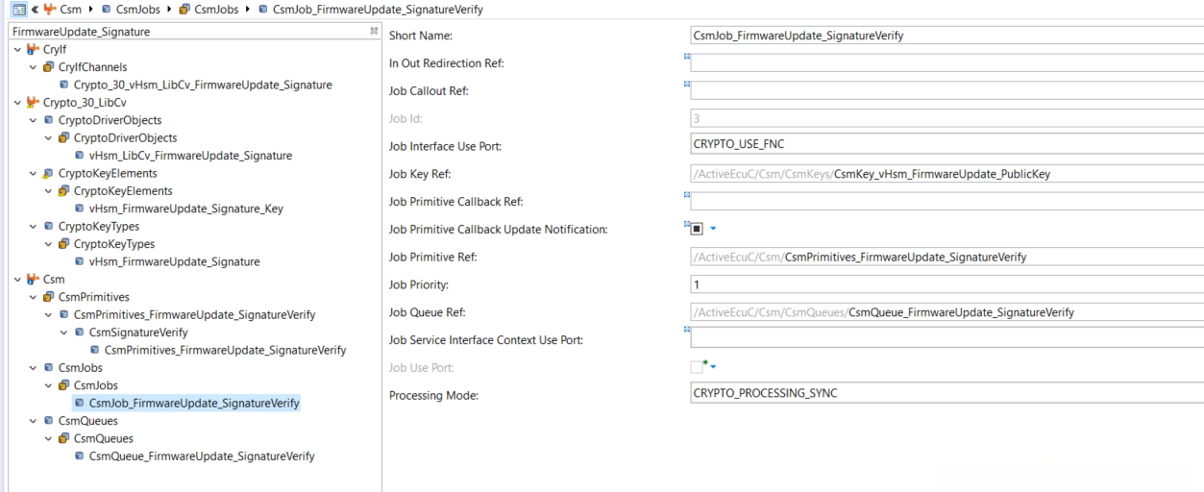
Task: Select CsmJobs in the breadcrumb path
Action: [135, 10]
